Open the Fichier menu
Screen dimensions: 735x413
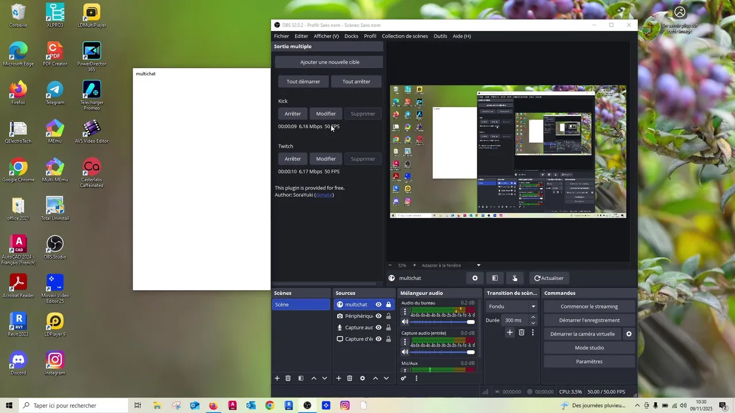(x=281, y=36)
